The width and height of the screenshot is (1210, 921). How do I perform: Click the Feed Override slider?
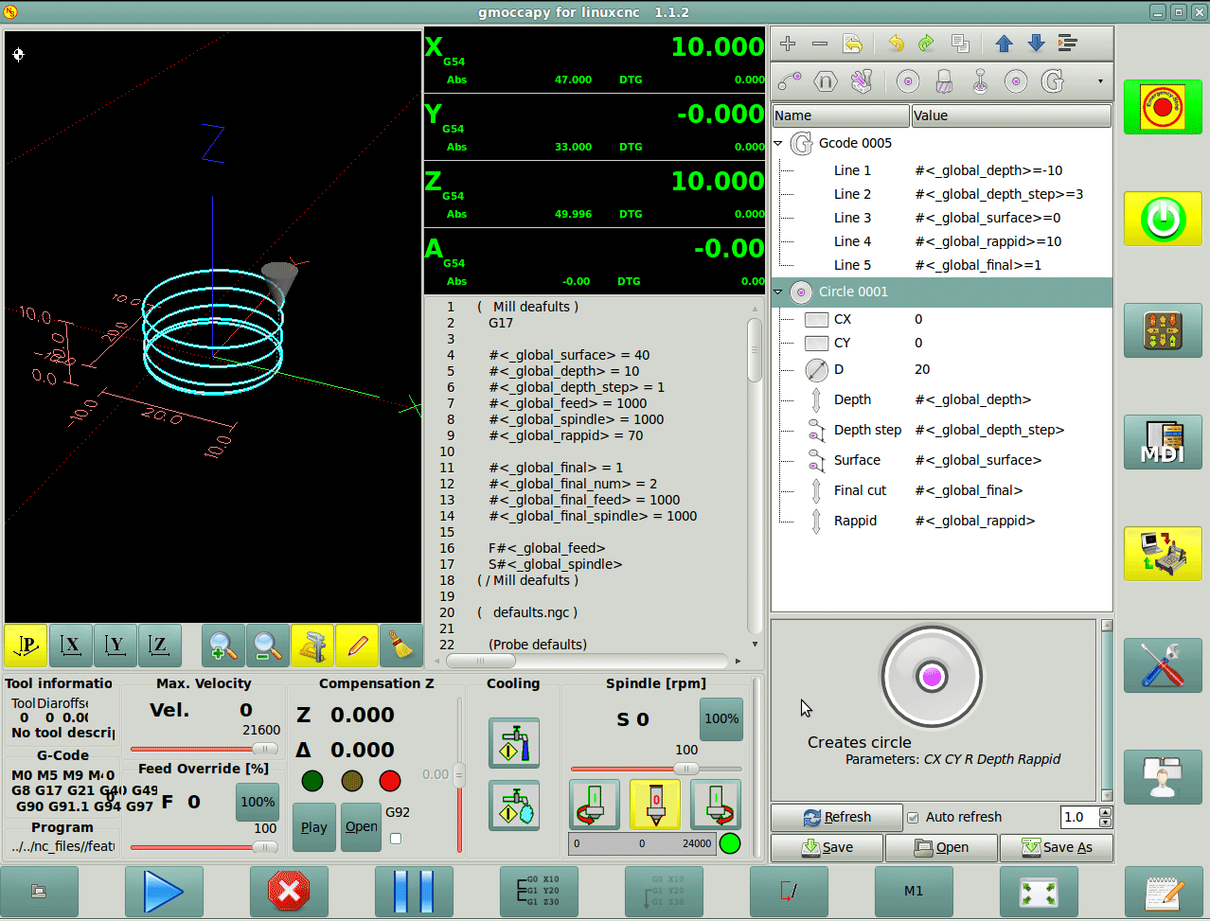click(204, 847)
